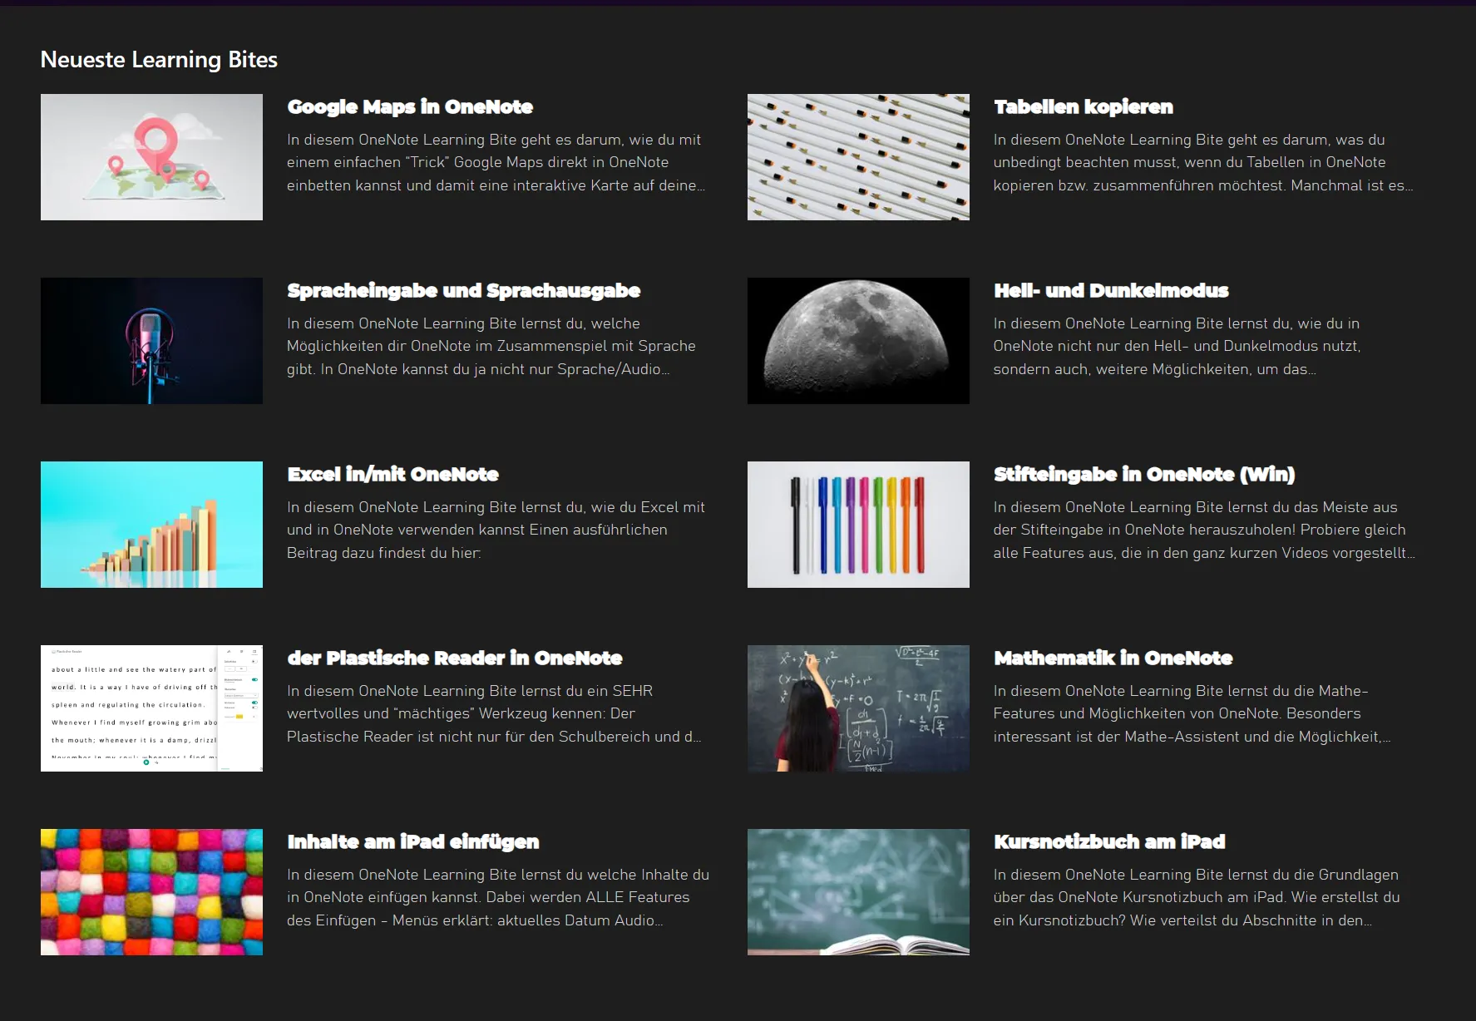Select the colorful pens thumbnail
The image size is (1476, 1021).
858,525
